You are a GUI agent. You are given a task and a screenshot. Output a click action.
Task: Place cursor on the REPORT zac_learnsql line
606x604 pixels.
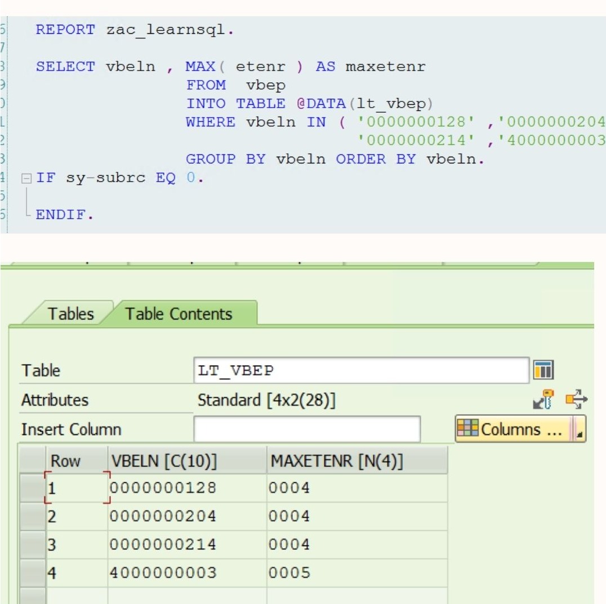[x=135, y=30]
